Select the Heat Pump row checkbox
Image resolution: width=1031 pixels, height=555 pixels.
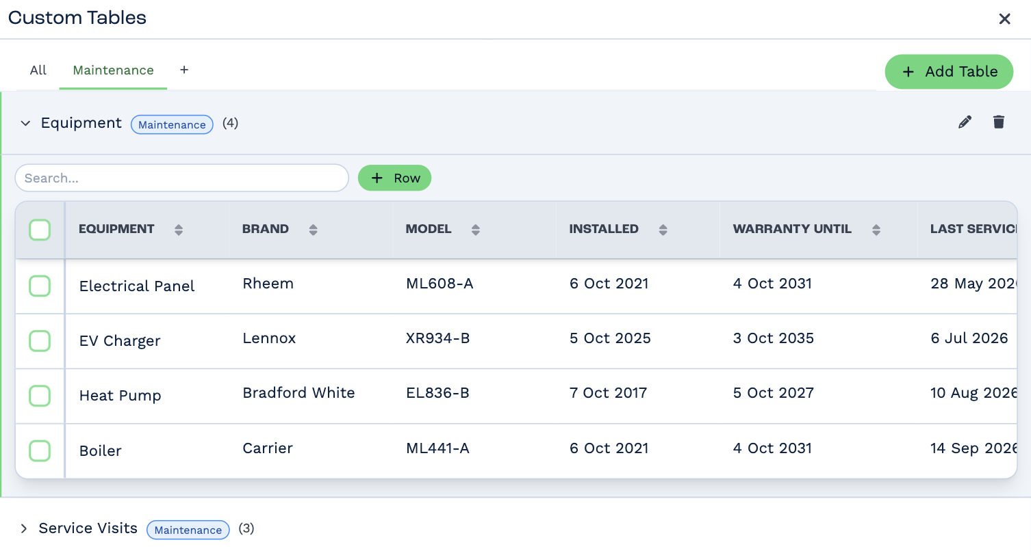[40, 395]
